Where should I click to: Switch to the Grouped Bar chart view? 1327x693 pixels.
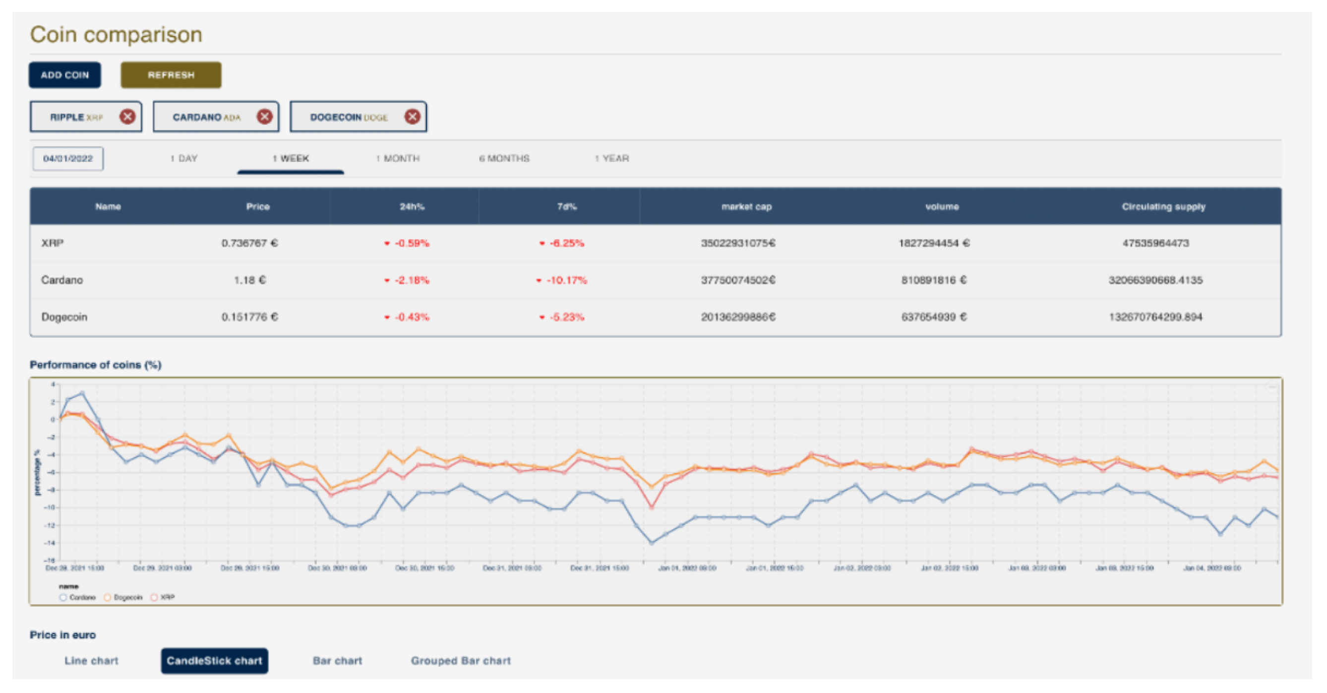pyautogui.click(x=461, y=661)
